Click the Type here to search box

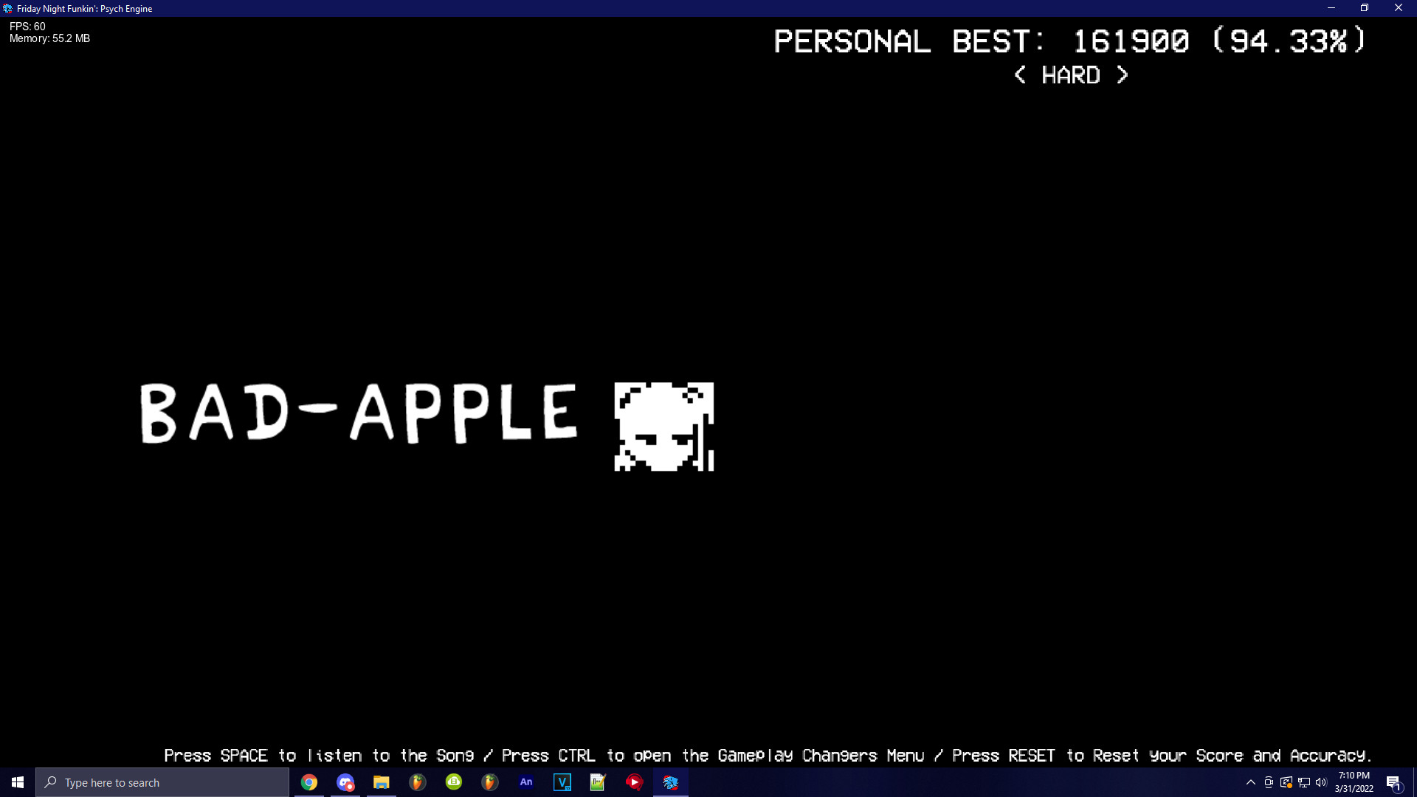pos(162,782)
